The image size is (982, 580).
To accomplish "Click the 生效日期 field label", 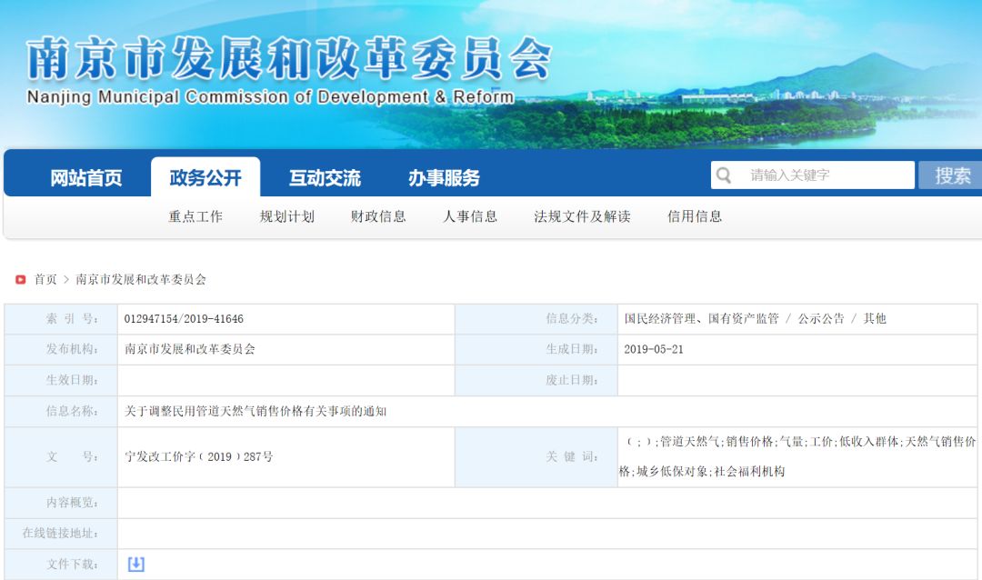I will pos(72,380).
